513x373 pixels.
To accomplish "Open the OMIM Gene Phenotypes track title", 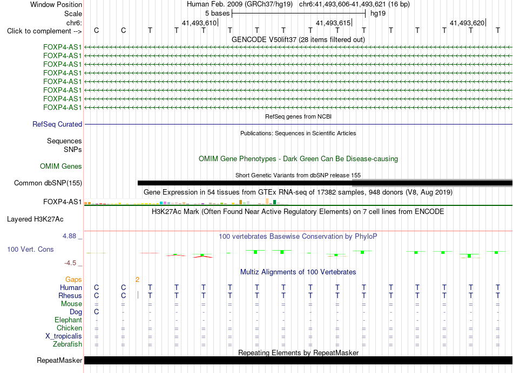I will click(298, 158).
